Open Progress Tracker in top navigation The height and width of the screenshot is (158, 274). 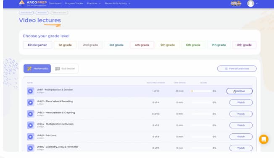click(74, 3)
